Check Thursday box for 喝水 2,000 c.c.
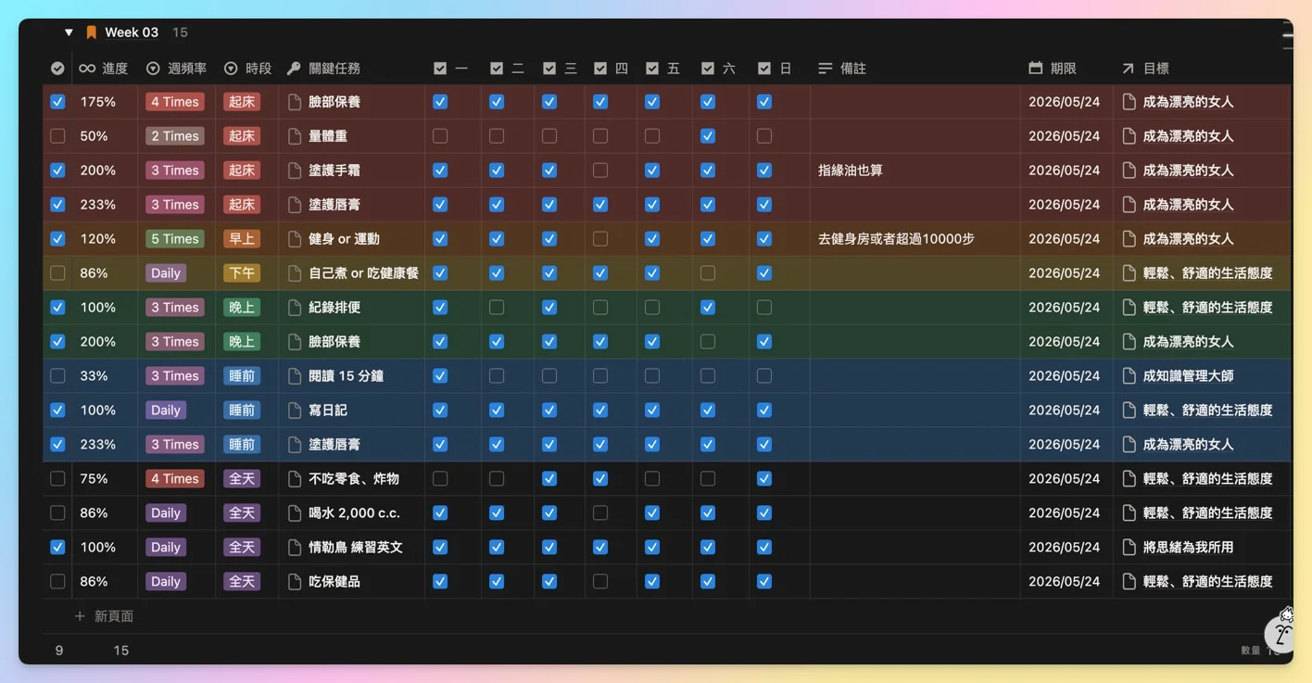The height and width of the screenshot is (683, 1312). tap(600, 513)
